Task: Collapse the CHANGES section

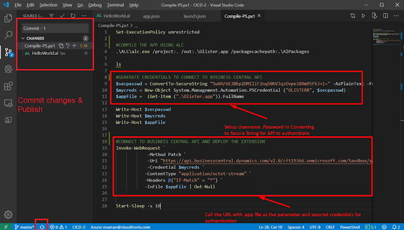Action: point(23,38)
